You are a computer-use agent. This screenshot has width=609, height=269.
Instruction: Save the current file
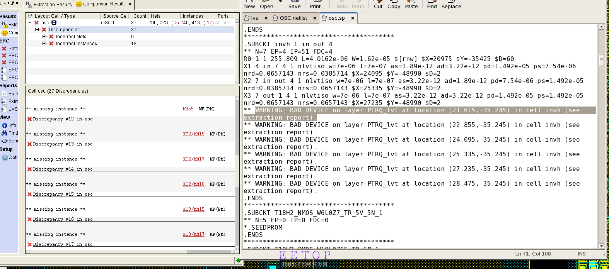(x=294, y=5)
